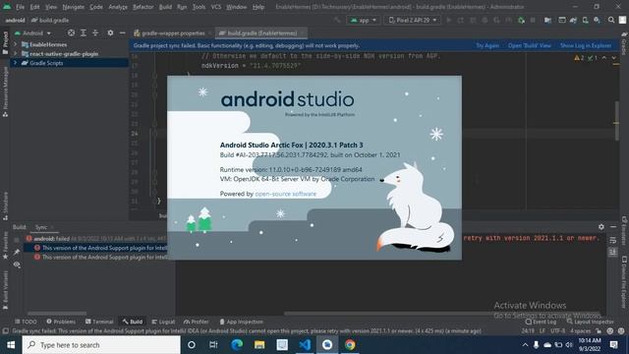Jump to next highlighted error arrow in editor
The width and height of the screenshot is (629, 354).
tap(613, 58)
